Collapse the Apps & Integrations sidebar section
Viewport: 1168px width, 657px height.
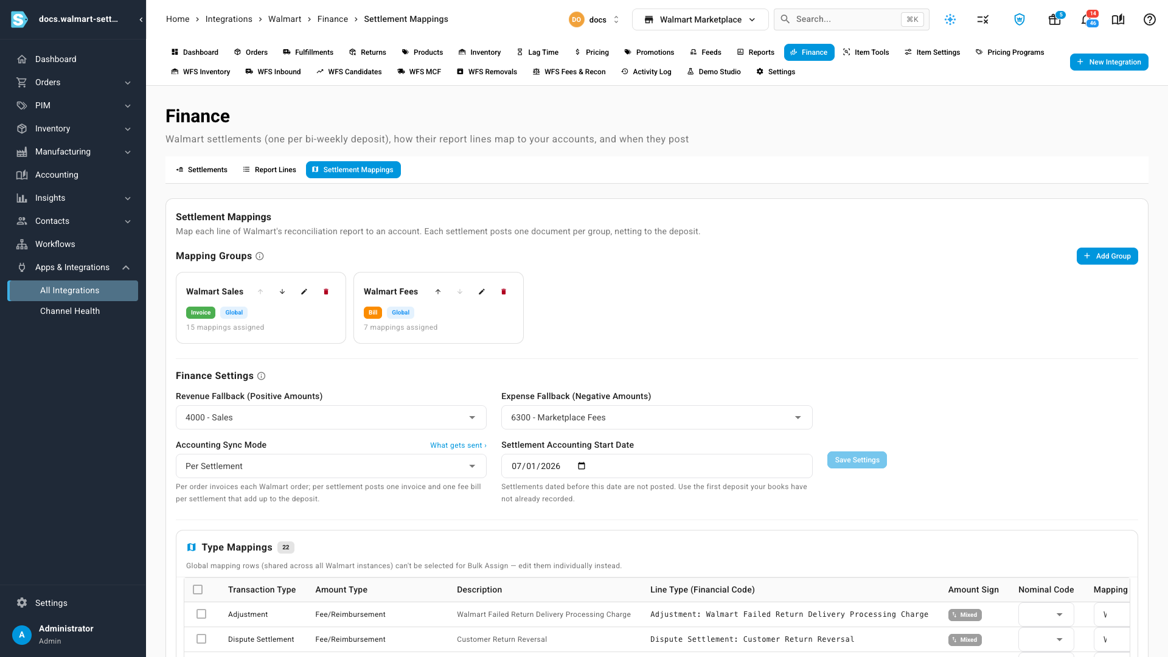[73, 267]
